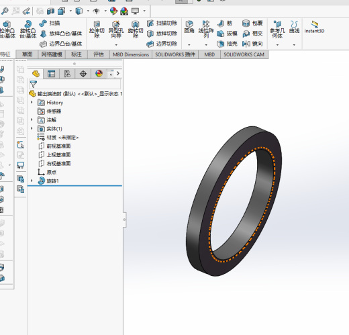The image size is (349, 335).
Task: Toggle the section view icon
Action: [50, 11]
